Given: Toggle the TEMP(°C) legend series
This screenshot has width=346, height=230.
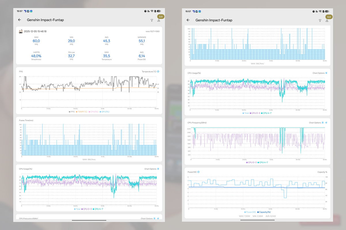Looking at the screenshot, I should coord(82,112).
